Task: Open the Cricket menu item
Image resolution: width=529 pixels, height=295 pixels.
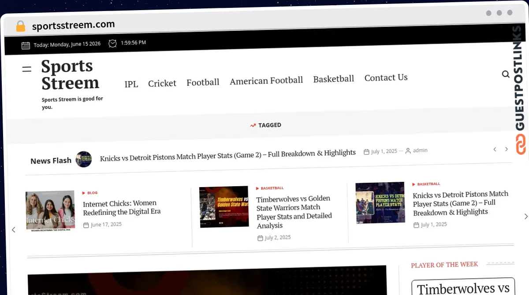Action: click(162, 83)
